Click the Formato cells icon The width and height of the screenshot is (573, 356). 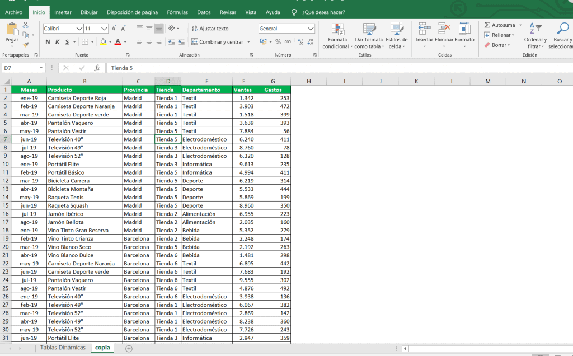click(x=464, y=29)
